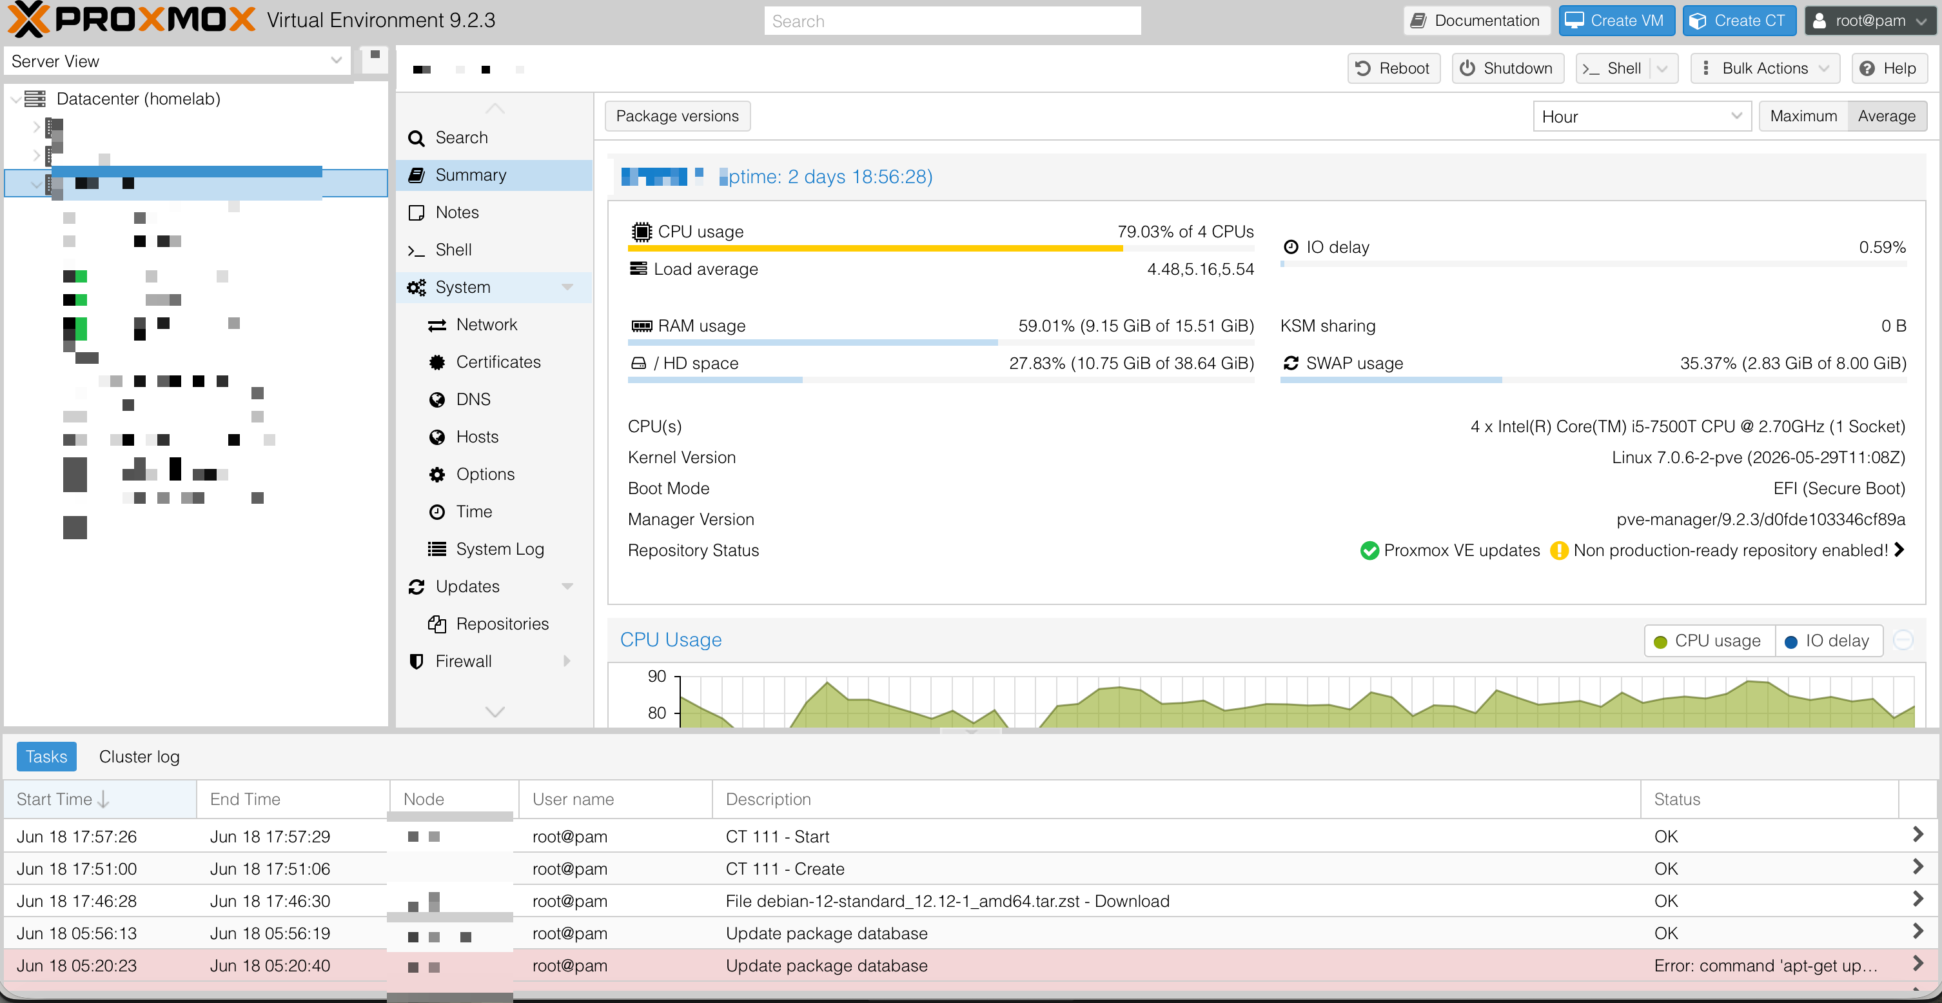This screenshot has width=1942, height=1003.
Task: Collapse the Datacenter (homelab) tree
Action: pyautogui.click(x=15, y=99)
